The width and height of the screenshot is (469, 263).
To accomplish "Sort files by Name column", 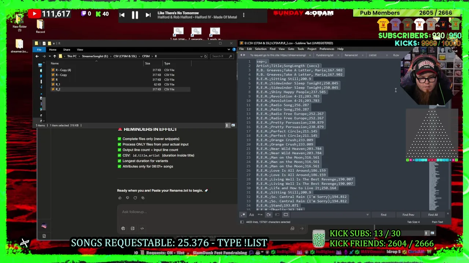I will tap(55, 64).
